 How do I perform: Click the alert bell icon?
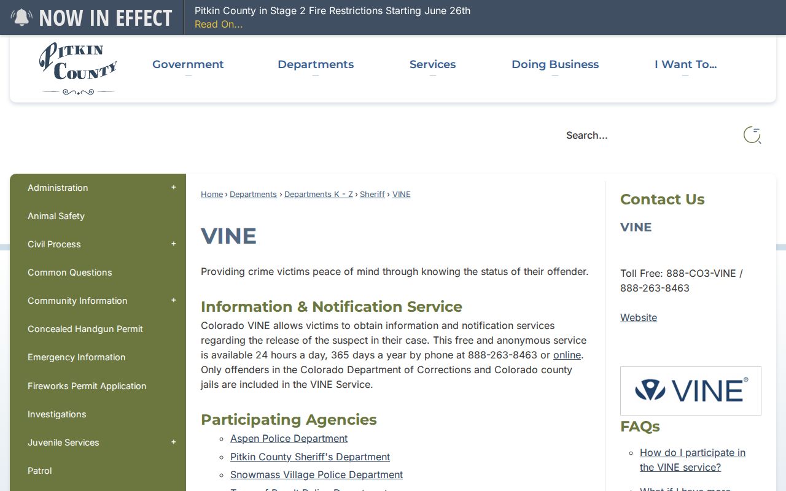coord(21,17)
